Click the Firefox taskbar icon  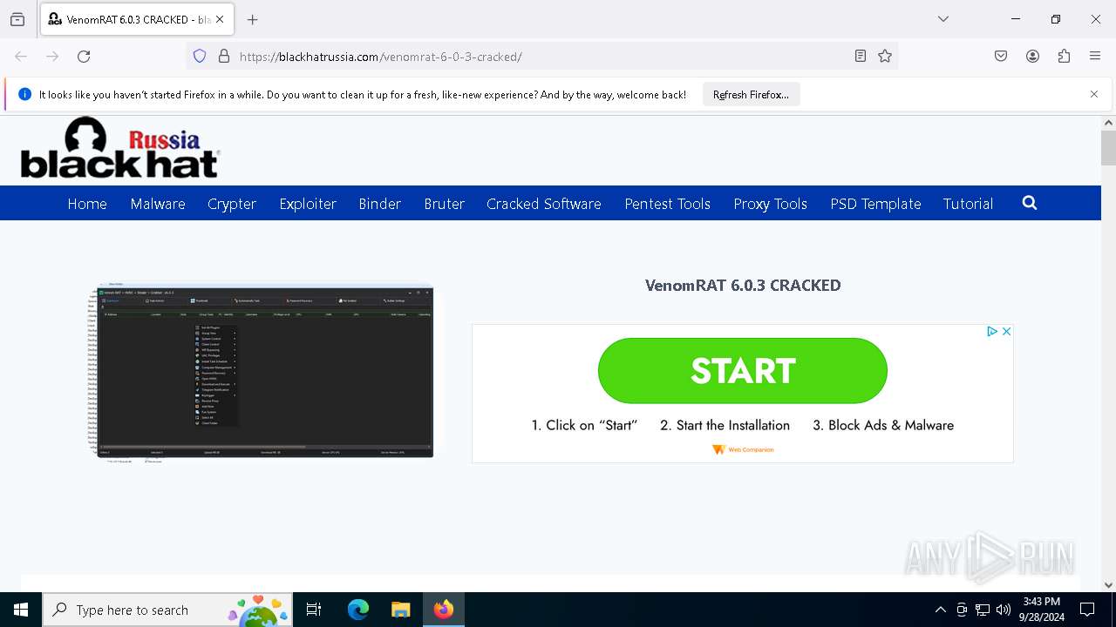[444, 610]
